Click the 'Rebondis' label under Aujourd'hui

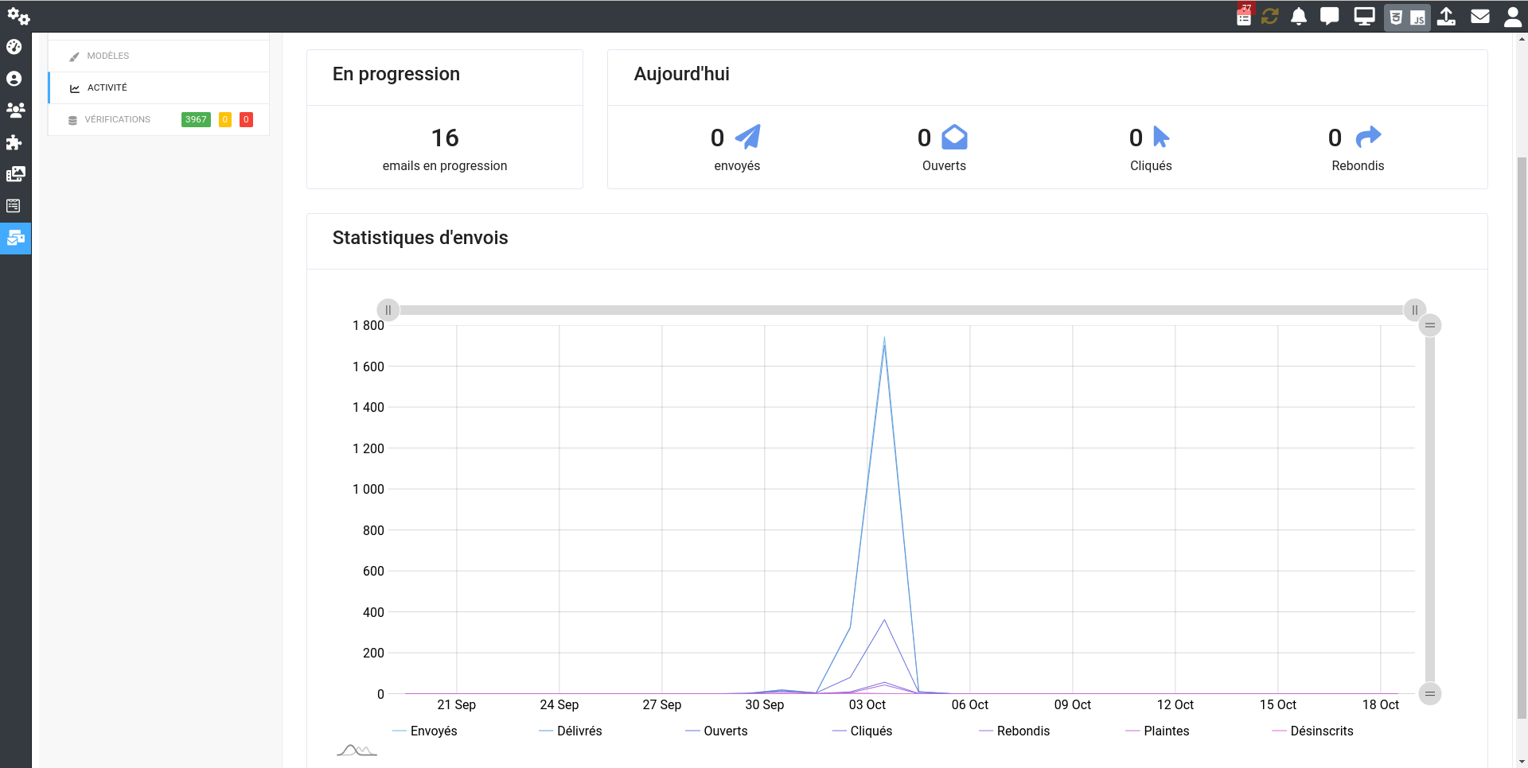pos(1358,165)
